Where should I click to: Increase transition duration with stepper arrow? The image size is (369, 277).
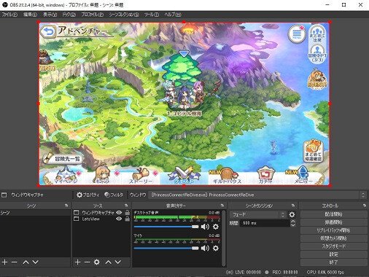click(293, 221)
